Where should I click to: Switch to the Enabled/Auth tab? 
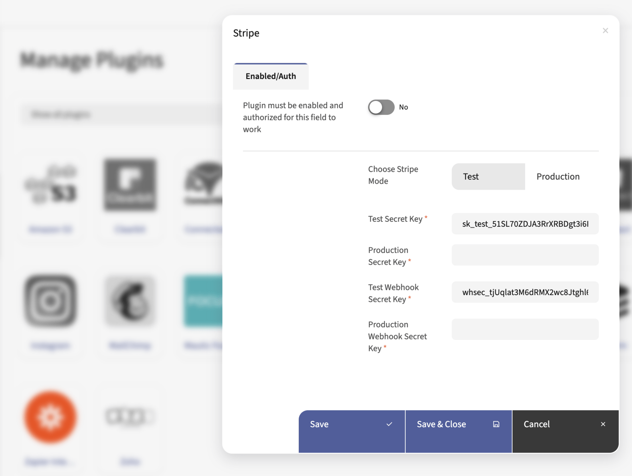[271, 76]
